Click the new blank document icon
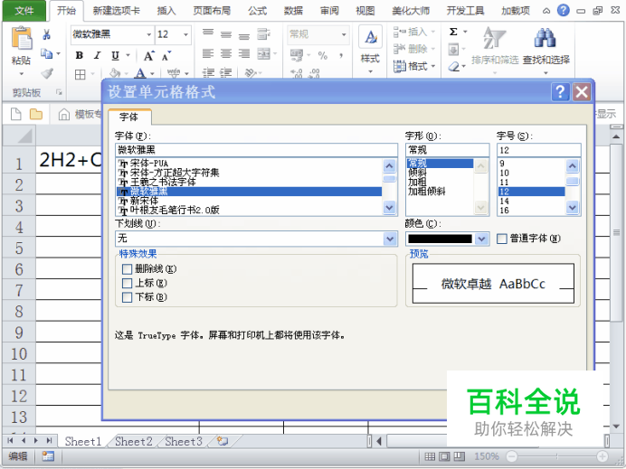 (x=16, y=114)
